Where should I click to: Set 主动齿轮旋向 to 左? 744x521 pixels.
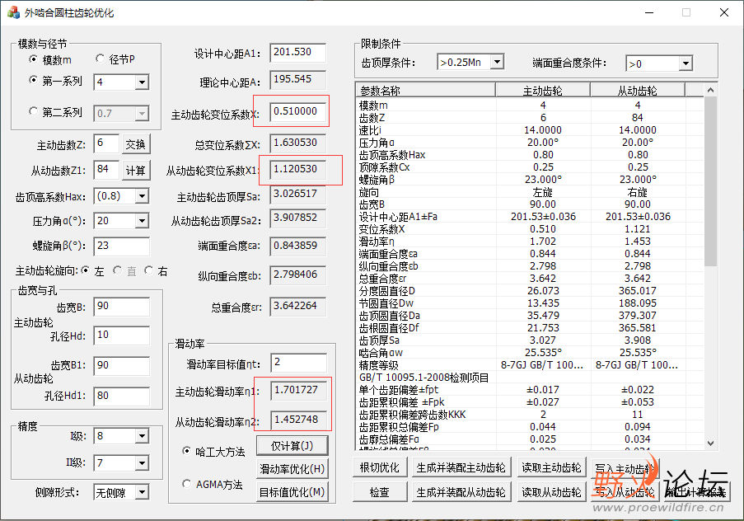pos(85,270)
